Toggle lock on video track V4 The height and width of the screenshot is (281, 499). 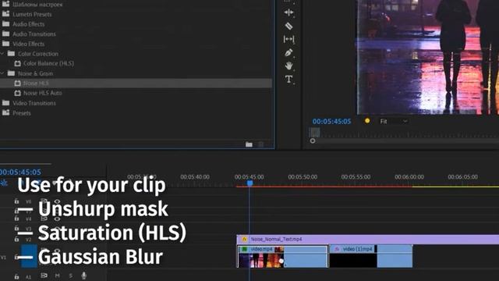click(x=16, y=219)
